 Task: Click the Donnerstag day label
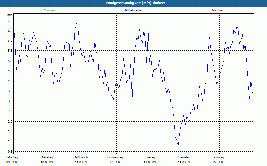point(115,157)
